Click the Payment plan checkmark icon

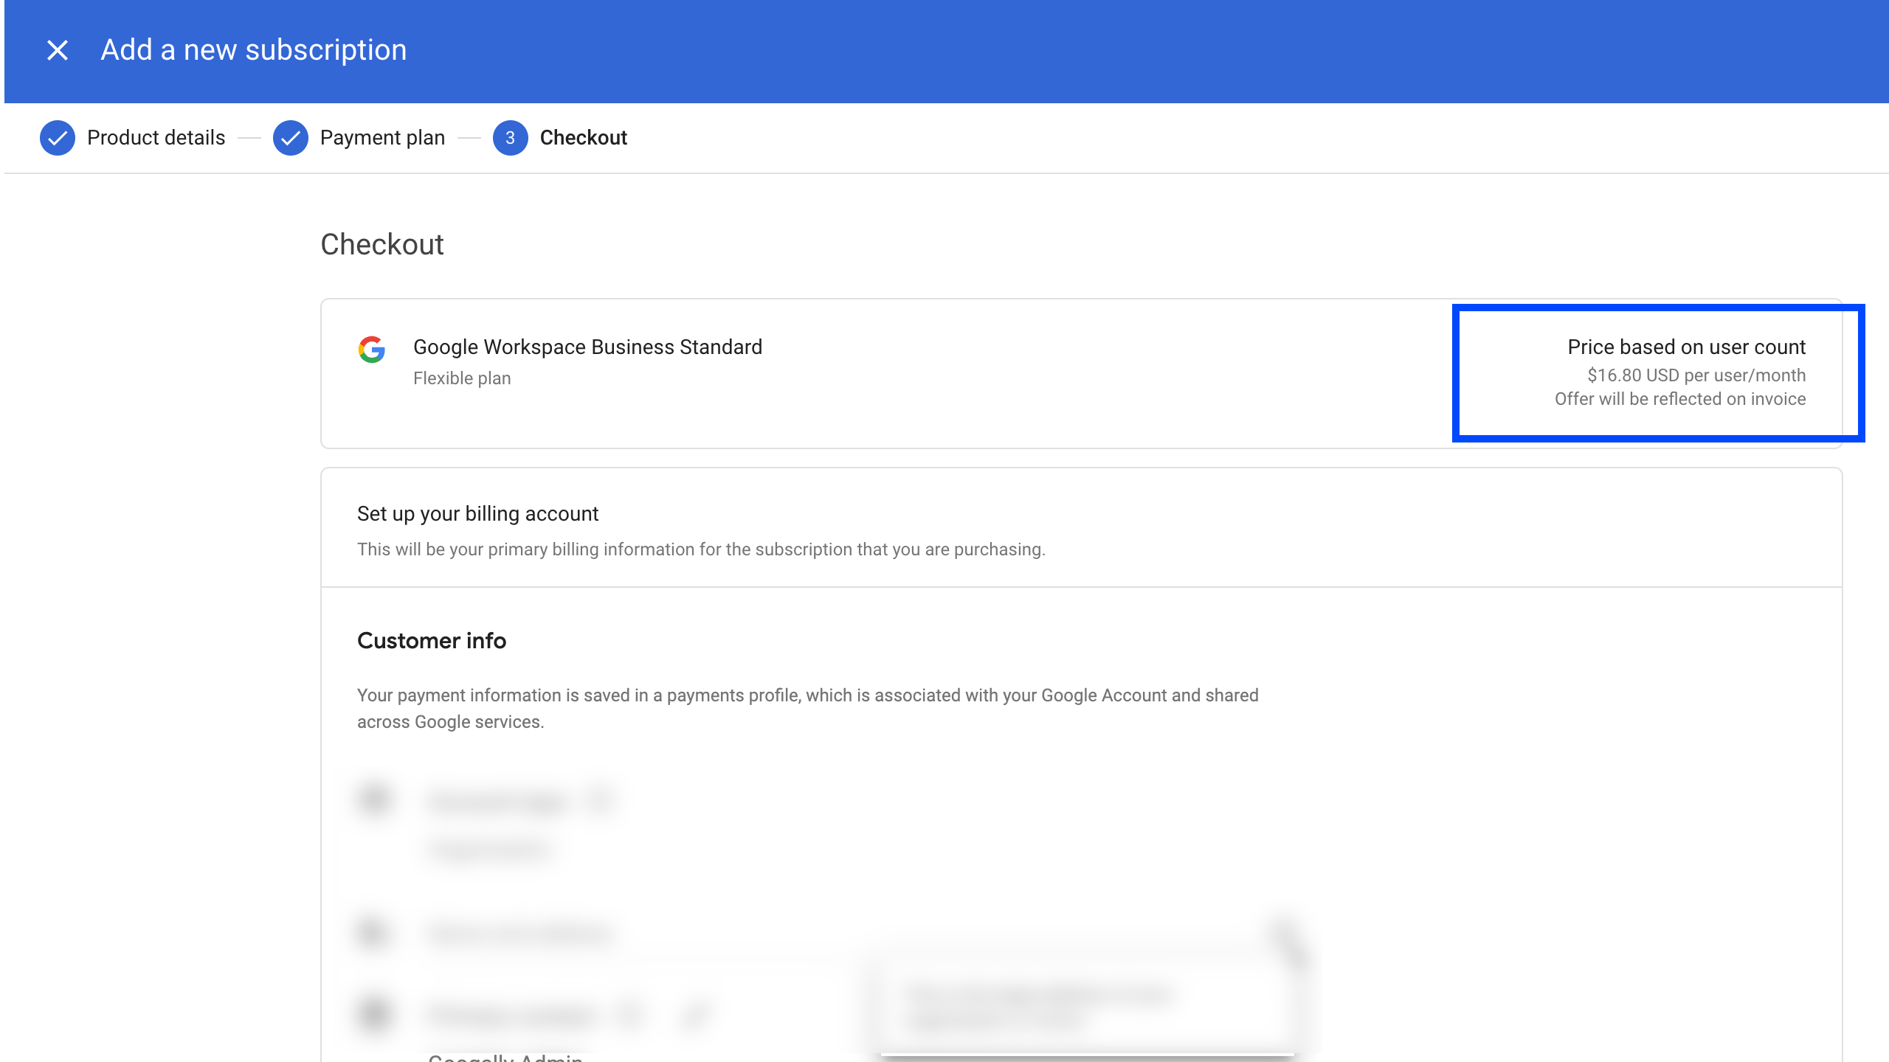click(x=291, y=138)
